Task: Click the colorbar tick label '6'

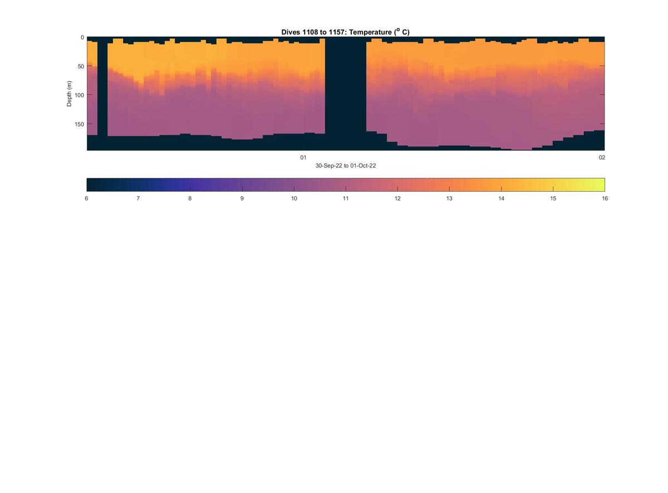Action: pos(86,198)
